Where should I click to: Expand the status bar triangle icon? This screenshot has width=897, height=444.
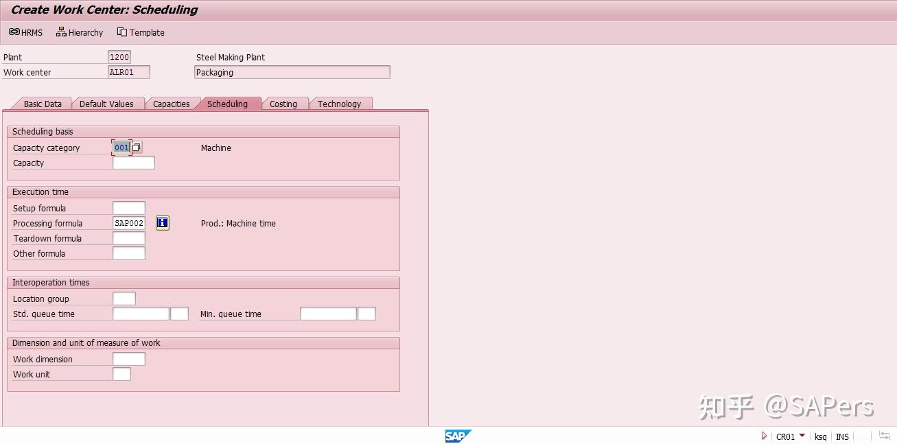coord(764,436)
